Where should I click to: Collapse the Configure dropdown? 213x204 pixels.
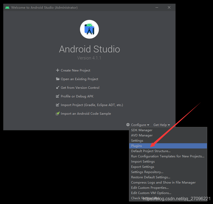(x=140, y=125)
